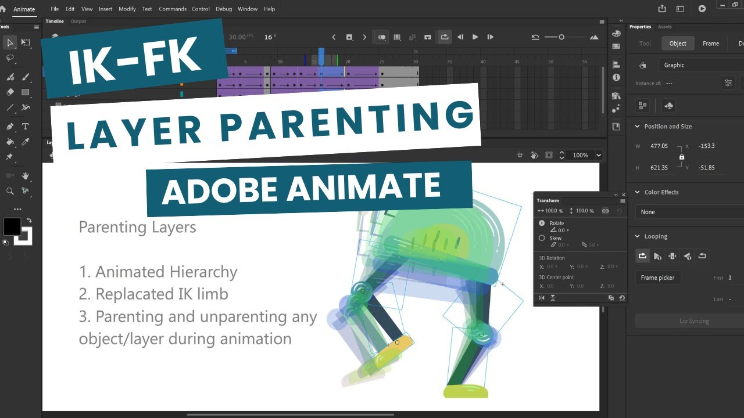Open the Color palette panel icon
This screenshot has width=744, height=418.
point(616,34)
